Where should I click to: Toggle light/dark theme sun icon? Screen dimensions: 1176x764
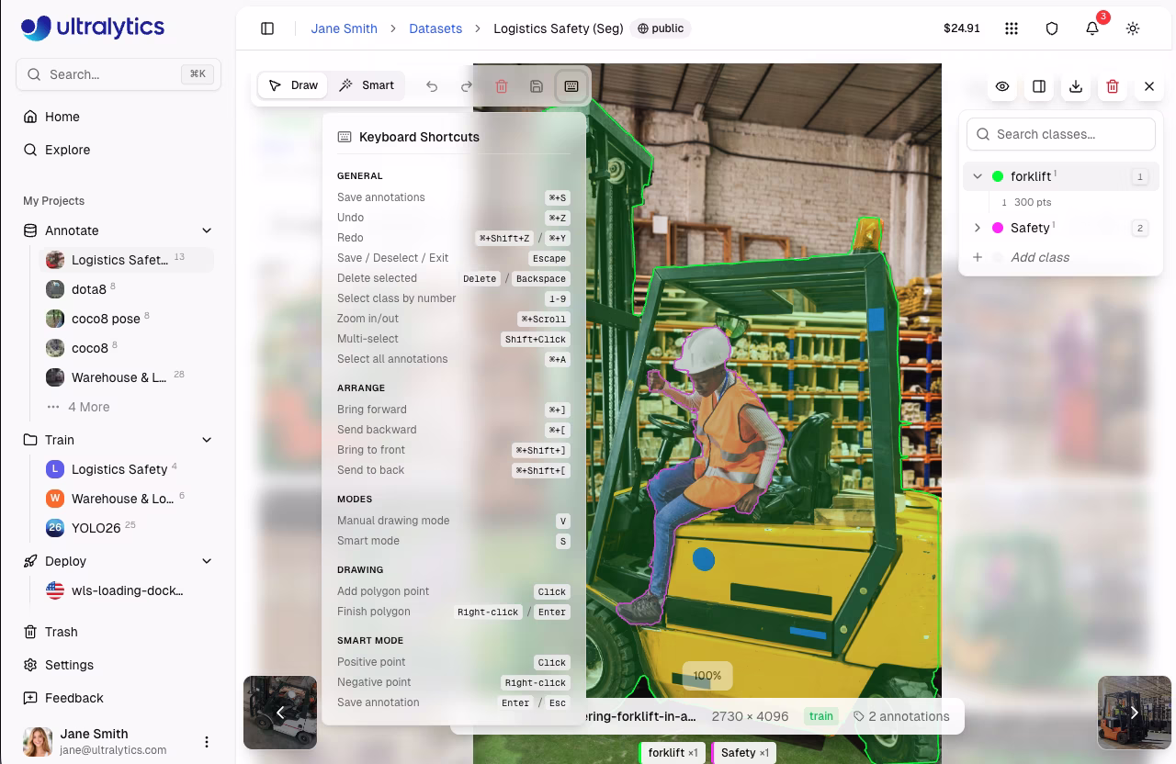click(x=1133, y=28)
